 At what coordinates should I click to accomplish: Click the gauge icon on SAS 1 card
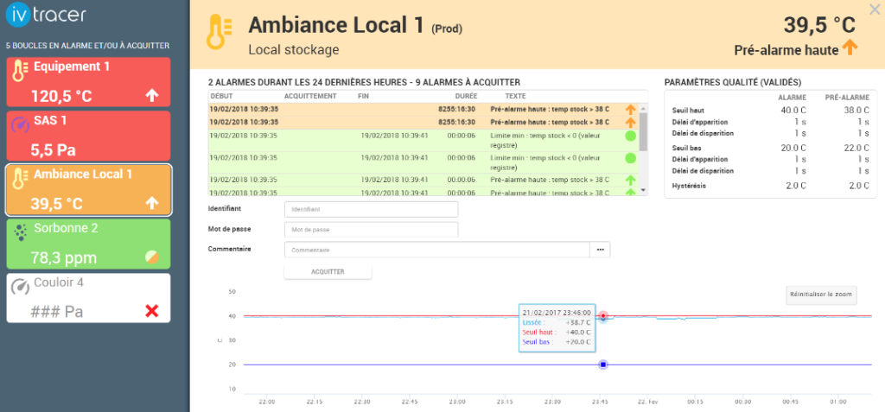(20, 124)
